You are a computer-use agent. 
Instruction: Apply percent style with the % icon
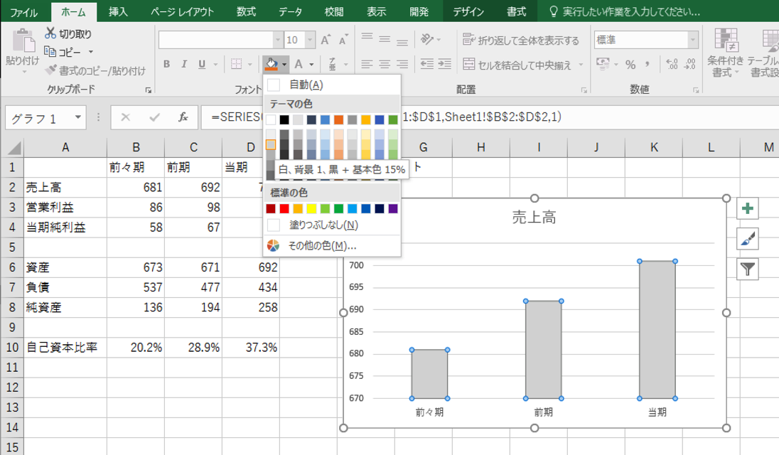[630, 64]
